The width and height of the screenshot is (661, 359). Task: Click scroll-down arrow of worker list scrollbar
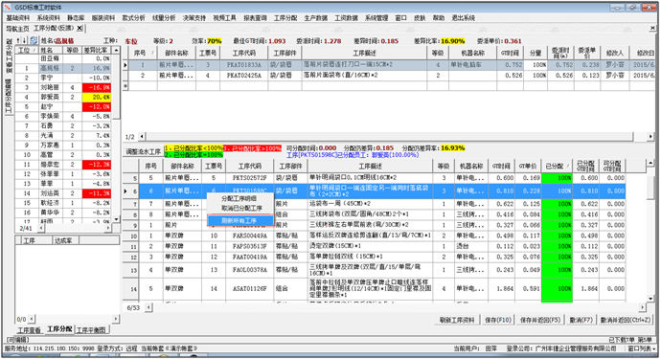click(x=116, y=219)
